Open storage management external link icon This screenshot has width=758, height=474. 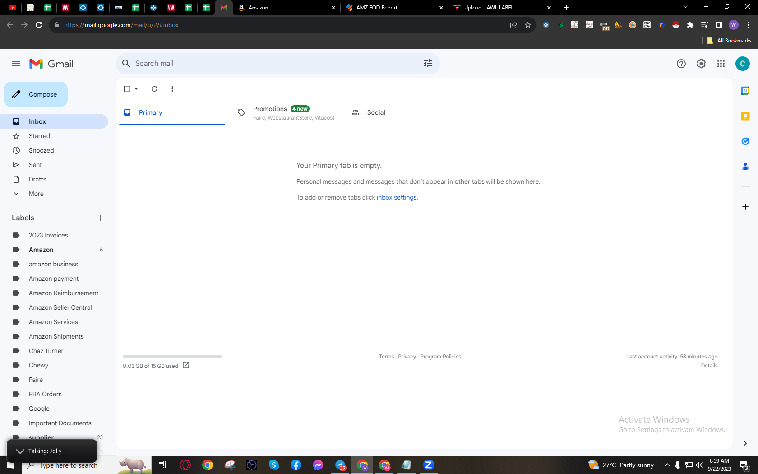point(186,366)
